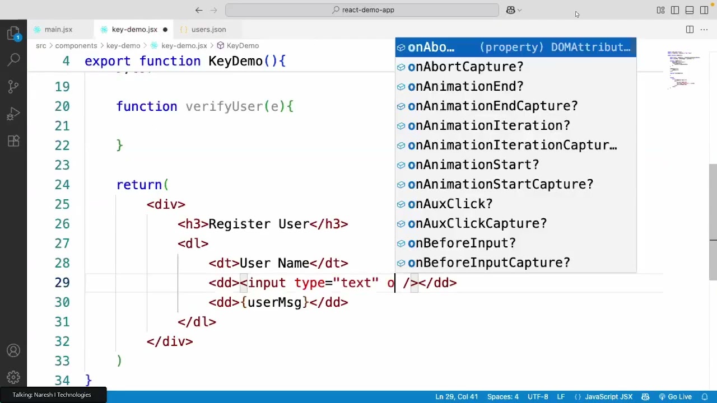Open the Accounts icon in activity bar
Viewport: 717px width, 403px height.
[13, 351]
